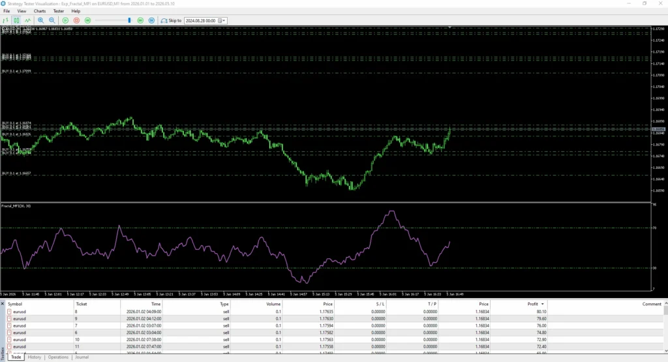The height and width of the screenshot is (362, 668).
Task: Select time 2026.01.02 07:38:00
Action: click(x=144, y=340)
